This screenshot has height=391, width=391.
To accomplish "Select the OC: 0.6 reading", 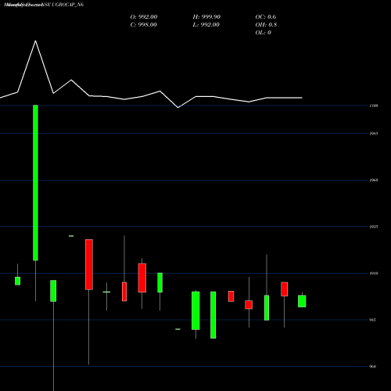I will [x=266, y=17].
